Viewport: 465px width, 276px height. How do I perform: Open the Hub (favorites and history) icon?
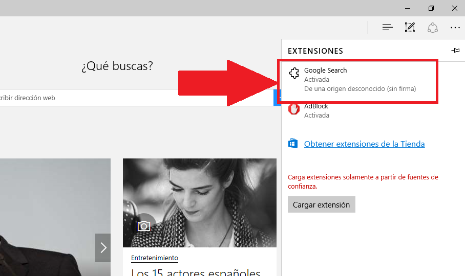pos(387,28)
